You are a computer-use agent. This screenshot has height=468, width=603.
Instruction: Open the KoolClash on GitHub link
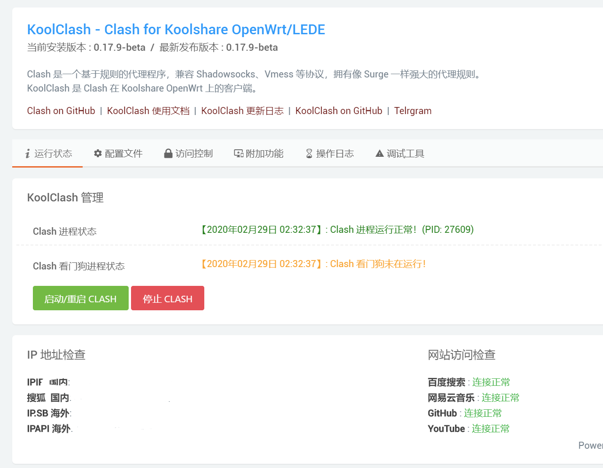click(x=339, y=111)
